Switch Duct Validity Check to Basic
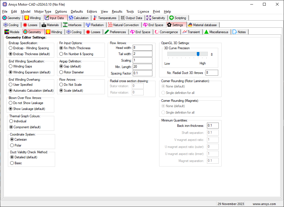 tap(12, 163)
